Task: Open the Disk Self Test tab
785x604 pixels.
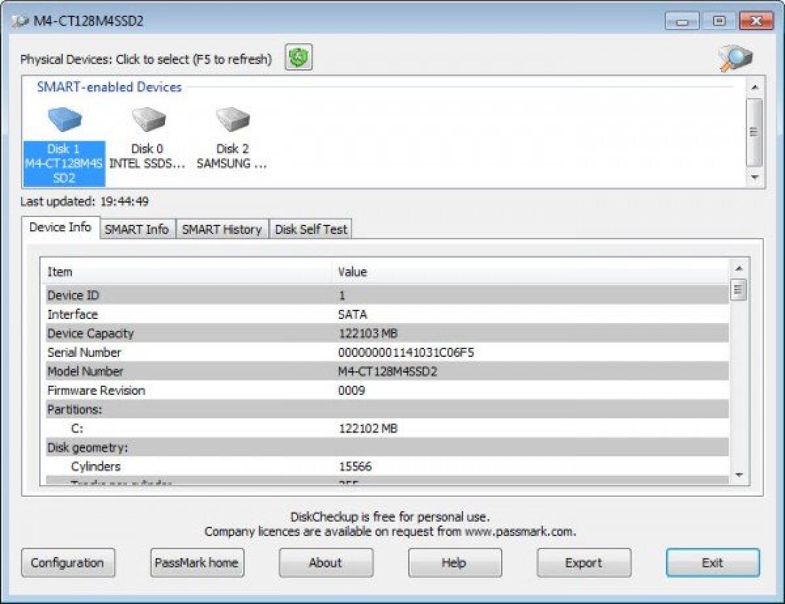Action: [x=310, y=229]
